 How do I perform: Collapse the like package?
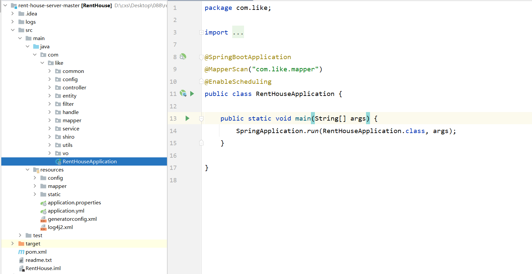click(42, 63)
